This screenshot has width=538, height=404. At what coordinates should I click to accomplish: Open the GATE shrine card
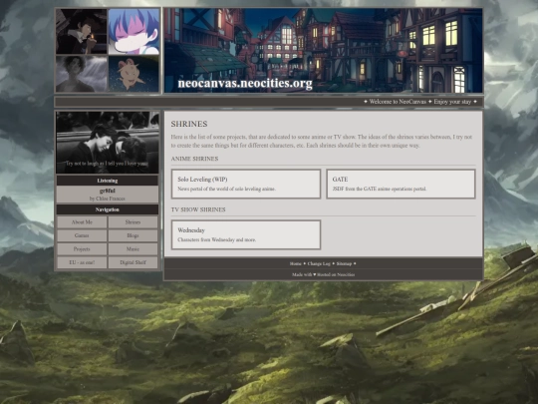click(x=401, y=184)
